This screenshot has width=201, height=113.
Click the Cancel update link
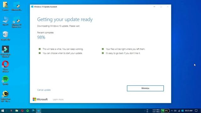pos(44,90)
